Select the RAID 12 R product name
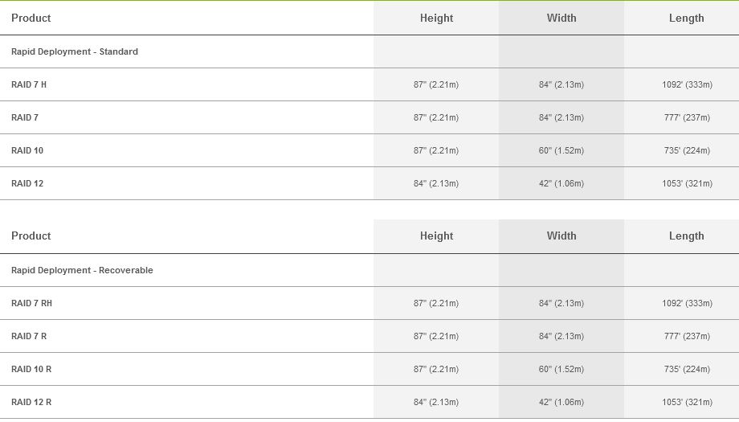 pos(31,402)
